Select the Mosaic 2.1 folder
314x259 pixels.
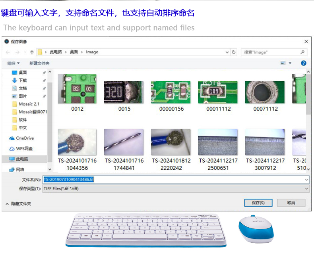(x=29, y=104)
